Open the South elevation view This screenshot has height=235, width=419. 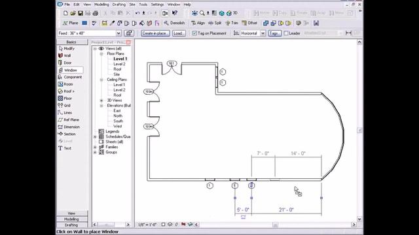[118, 121]
